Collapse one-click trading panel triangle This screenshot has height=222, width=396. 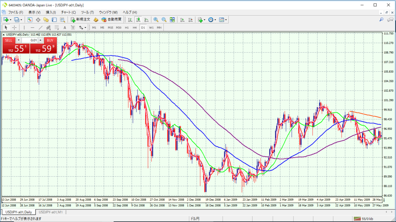(3, 35)
